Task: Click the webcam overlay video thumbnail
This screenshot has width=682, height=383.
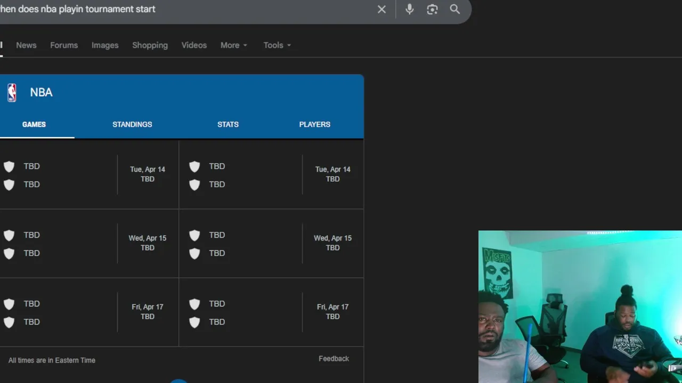Action: coord(580,307)
